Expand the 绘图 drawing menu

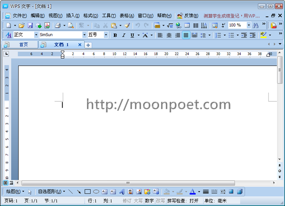click(15, 192)
